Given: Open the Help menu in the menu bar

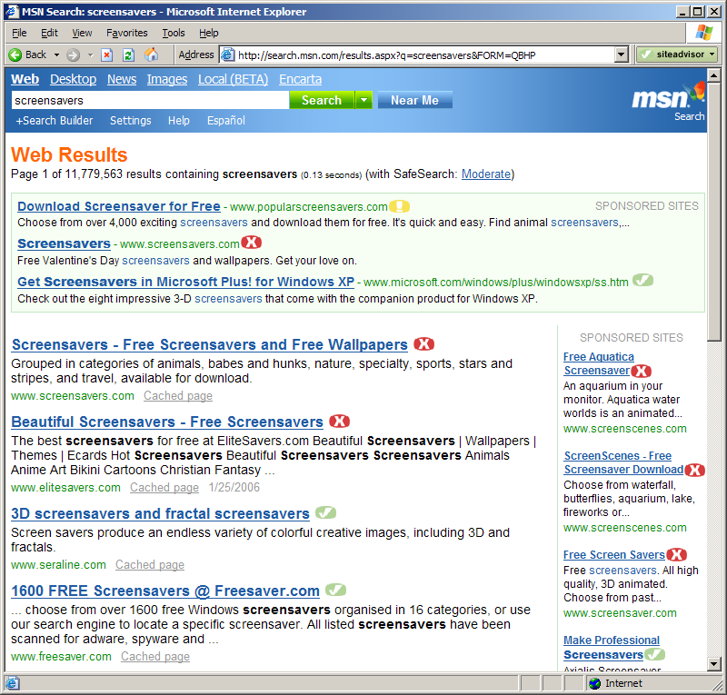Looking at the screenshot, I should pos(209,33).
